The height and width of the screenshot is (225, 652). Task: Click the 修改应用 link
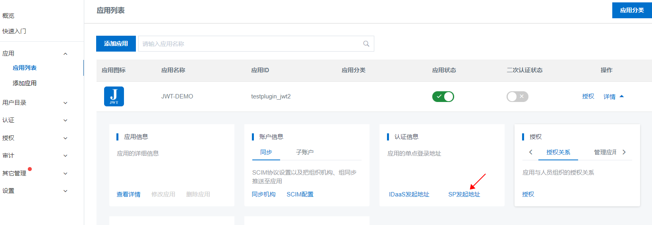163,194
